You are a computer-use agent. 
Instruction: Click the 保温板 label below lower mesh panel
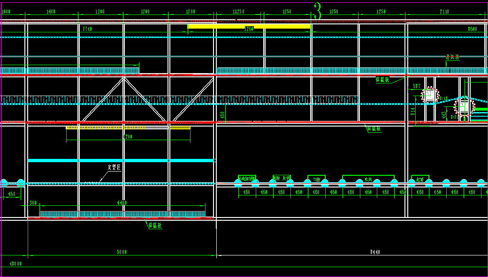pyautogui.click(x=155, y=225)
